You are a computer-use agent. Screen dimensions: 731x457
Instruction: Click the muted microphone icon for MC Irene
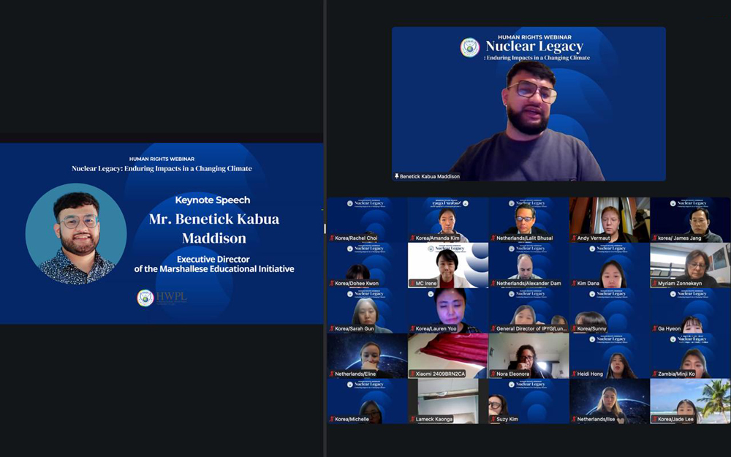pyautogui.click(x=412, y=284)
